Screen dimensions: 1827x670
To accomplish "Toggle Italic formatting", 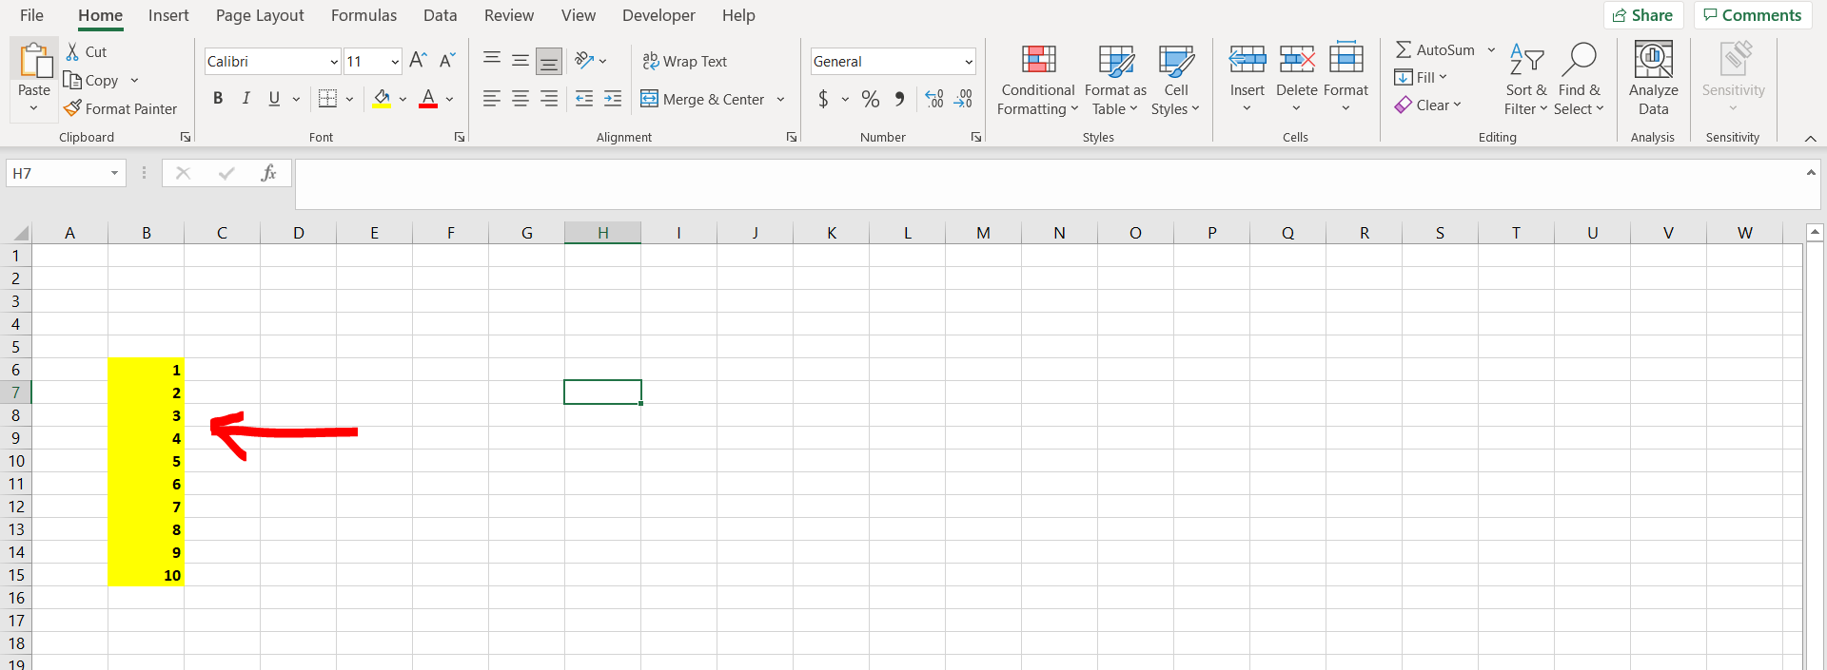I will pos(246,99).
